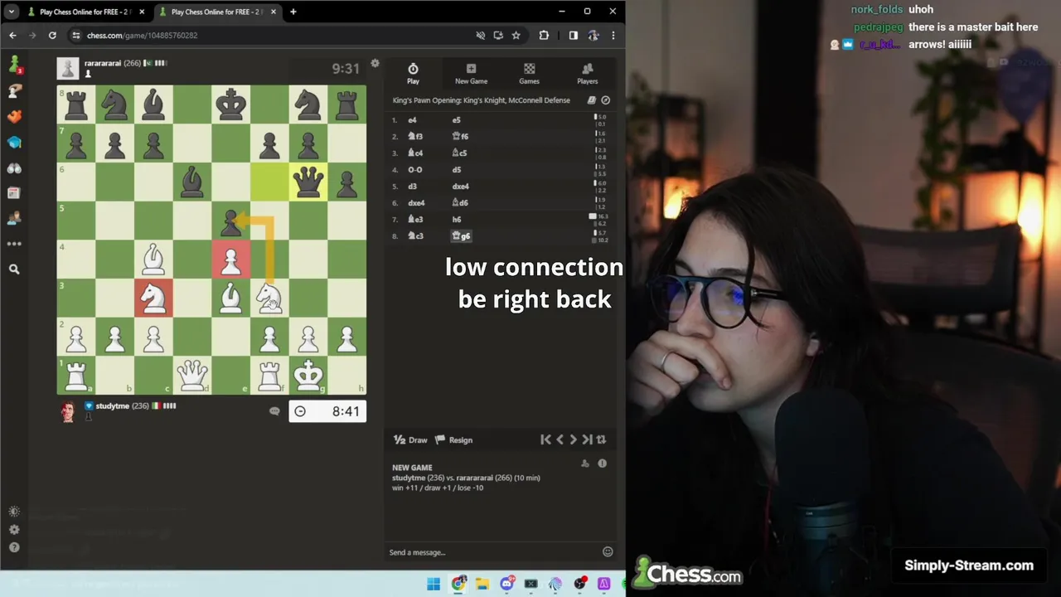Click opponent rarararai's username

[x=102, y=63]
